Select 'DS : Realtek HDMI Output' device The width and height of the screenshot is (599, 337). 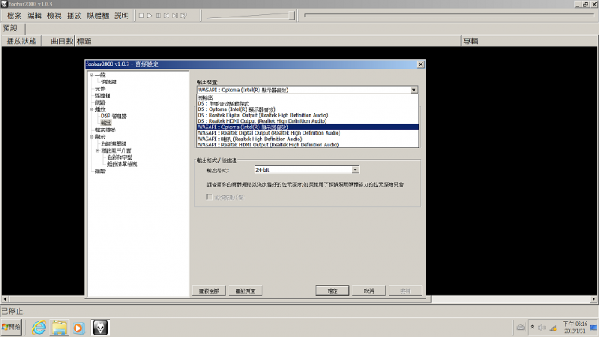307,121
